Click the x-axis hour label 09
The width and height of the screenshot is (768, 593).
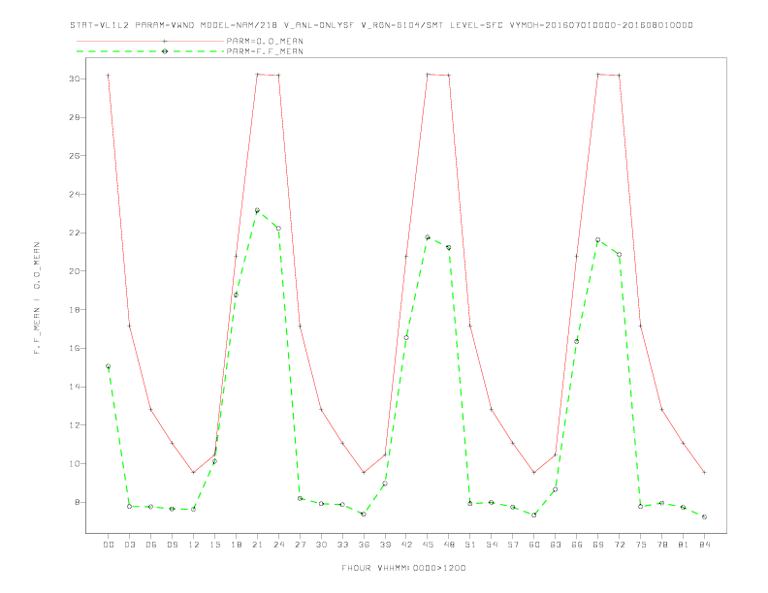pos(172,545)
